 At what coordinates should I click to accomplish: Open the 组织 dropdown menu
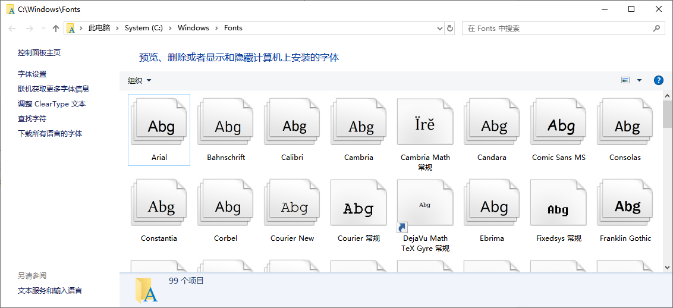pos(140,81)
